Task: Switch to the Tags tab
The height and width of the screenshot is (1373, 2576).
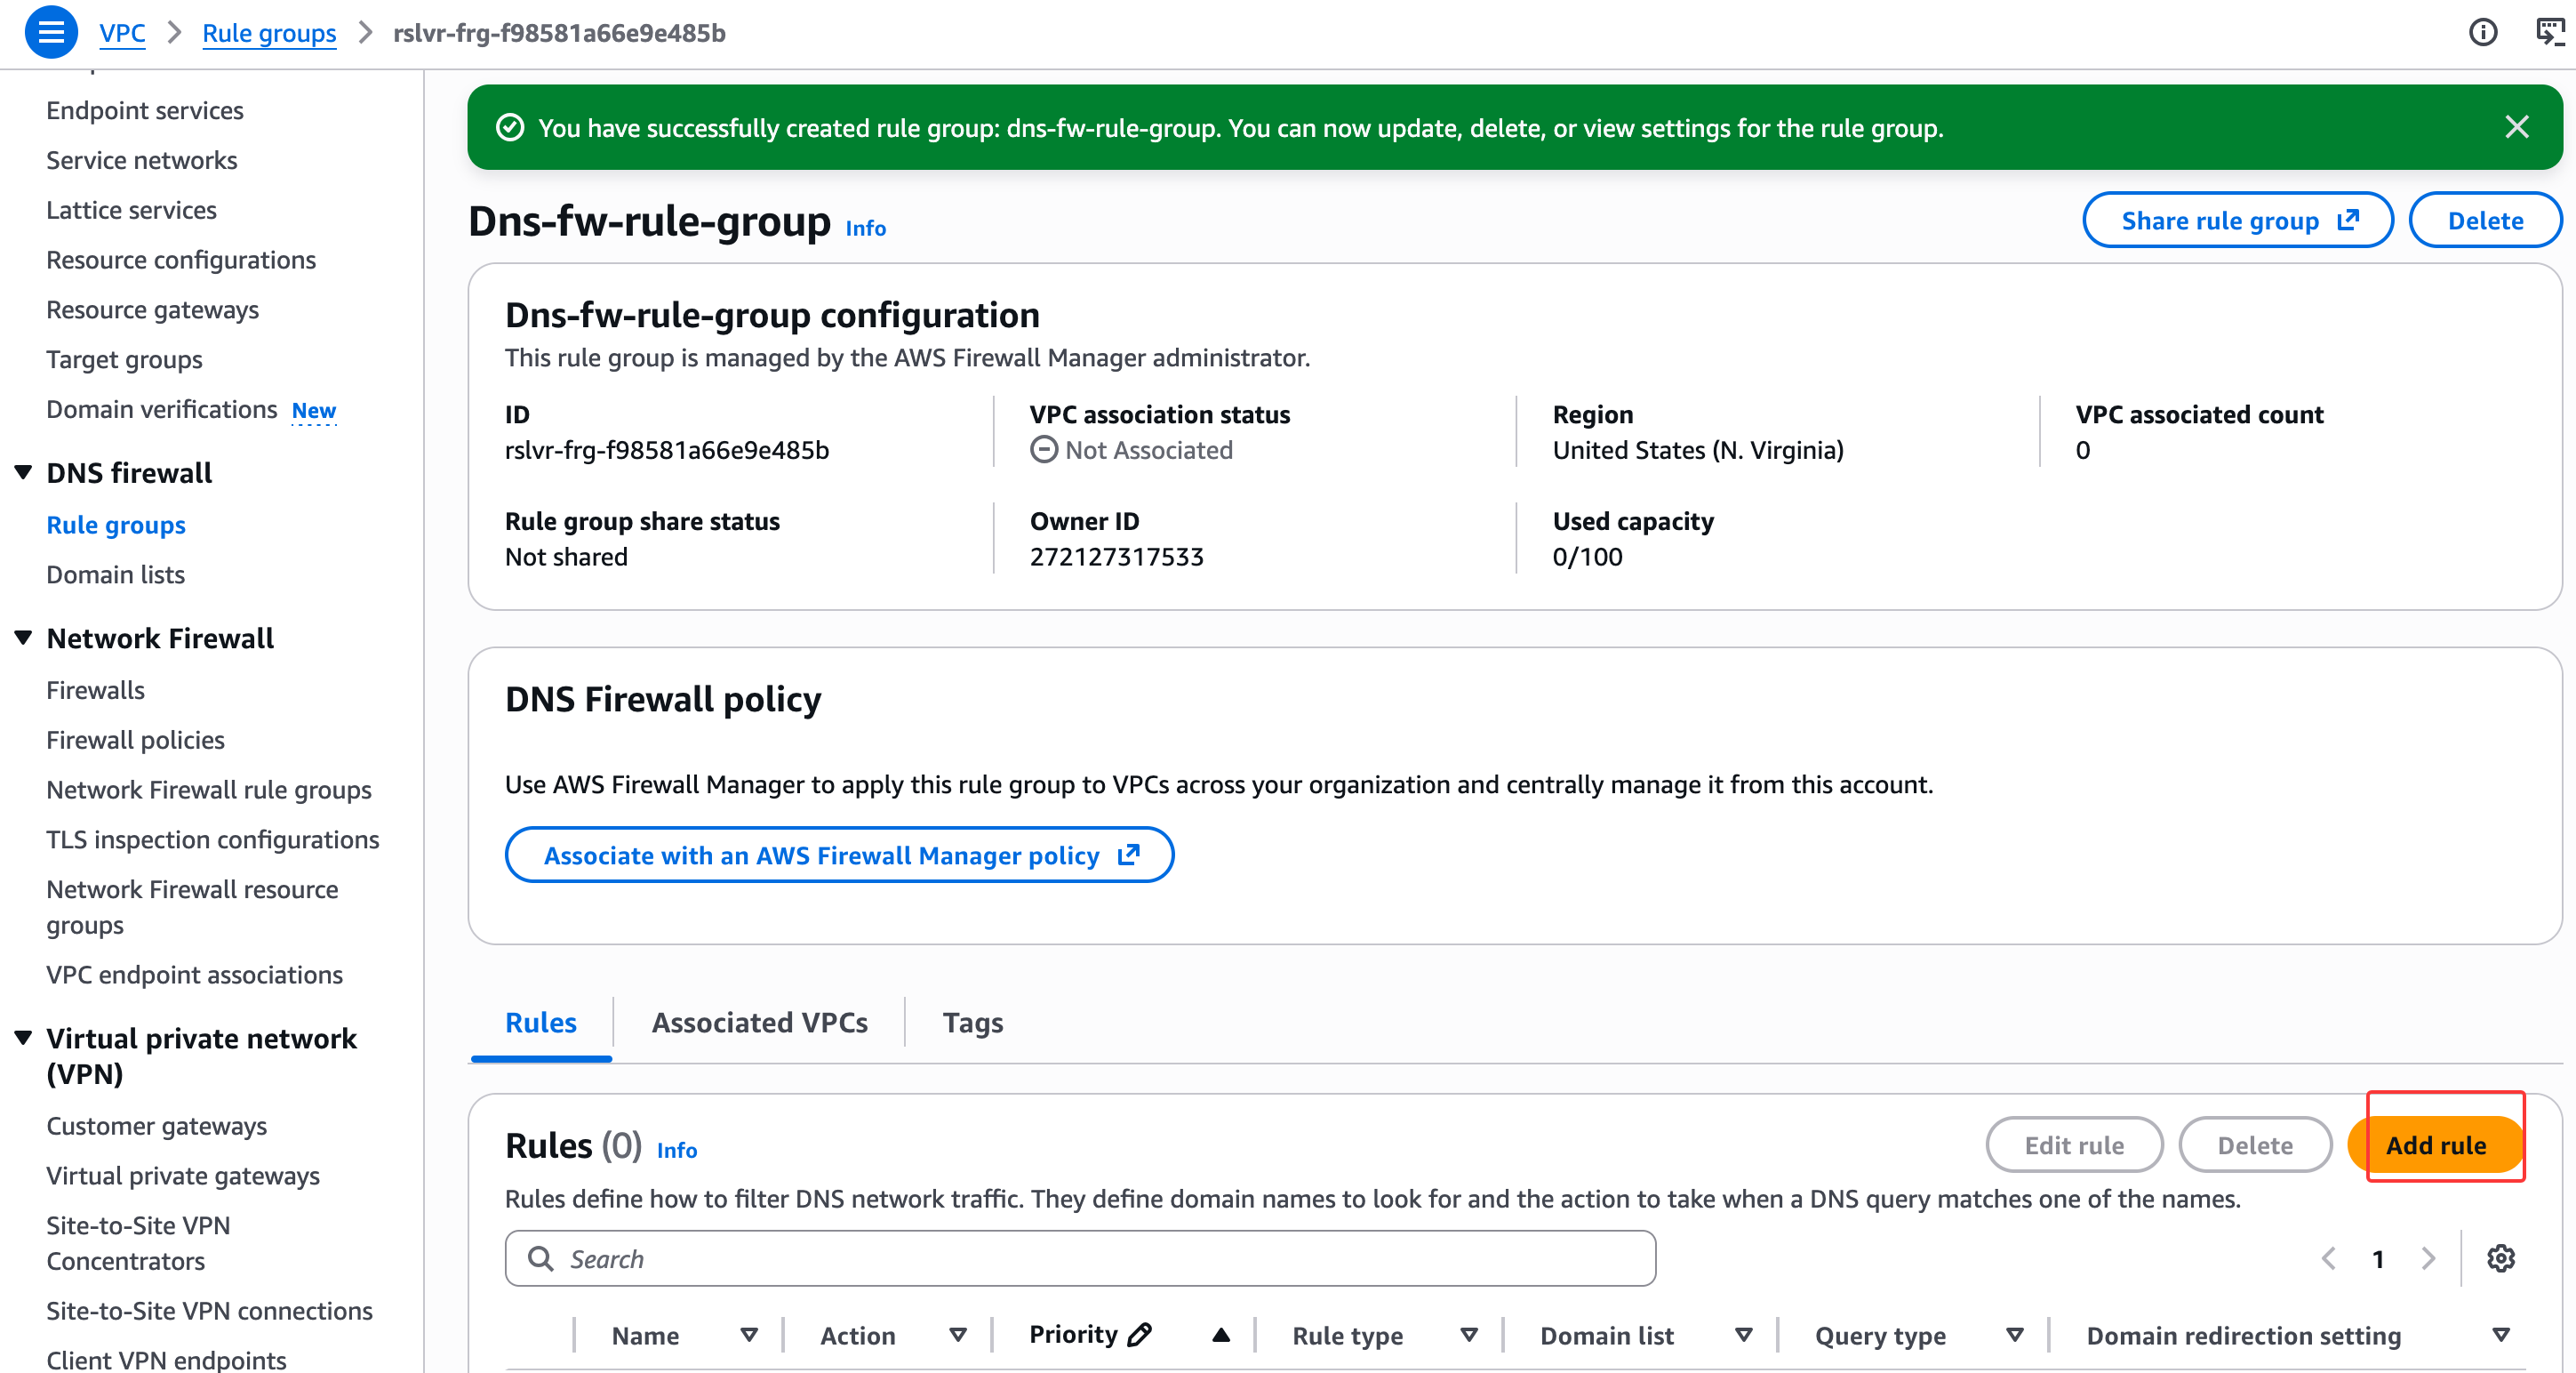Action: pyautogui.click(x=972, y=1022)
